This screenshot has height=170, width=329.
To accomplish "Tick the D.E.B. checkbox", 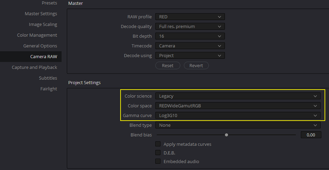I will coord(158,153).
